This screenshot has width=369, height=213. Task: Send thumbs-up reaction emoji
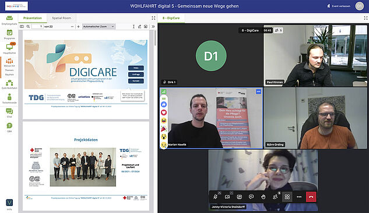point(164,105)
